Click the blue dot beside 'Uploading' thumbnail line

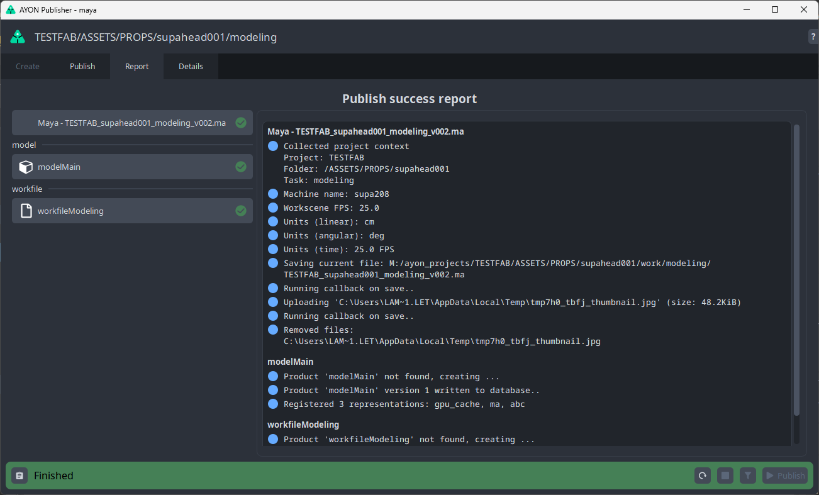tap(273, 302)
